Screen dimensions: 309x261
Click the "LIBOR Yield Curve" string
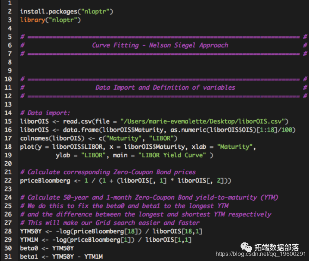(173, 155)
